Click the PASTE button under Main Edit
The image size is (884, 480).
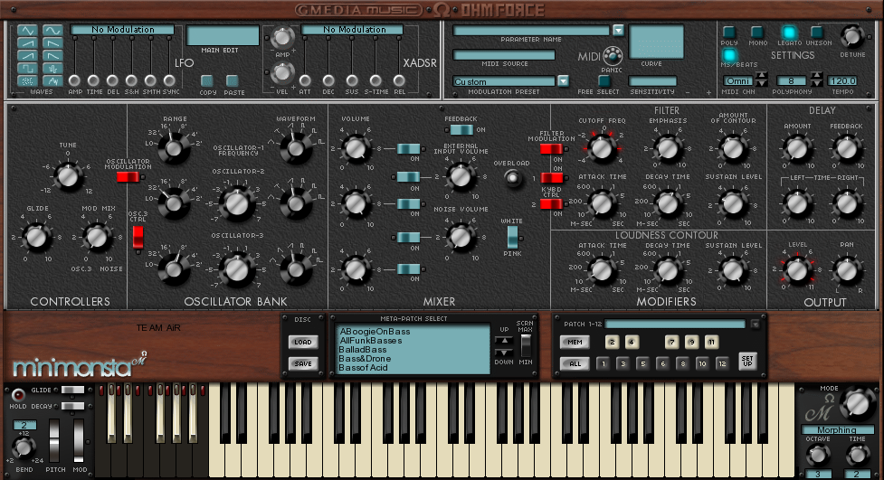[x=233, y=80]
